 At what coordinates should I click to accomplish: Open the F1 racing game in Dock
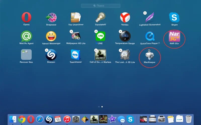103,119
